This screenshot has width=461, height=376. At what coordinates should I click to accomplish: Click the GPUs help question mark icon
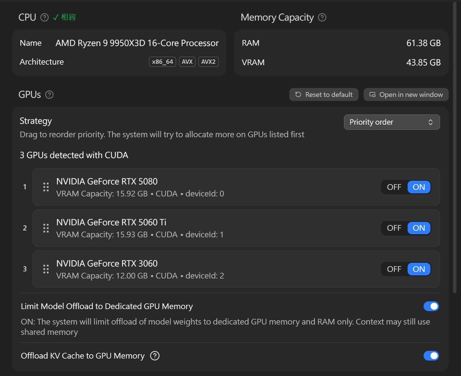tap(49, 95)
